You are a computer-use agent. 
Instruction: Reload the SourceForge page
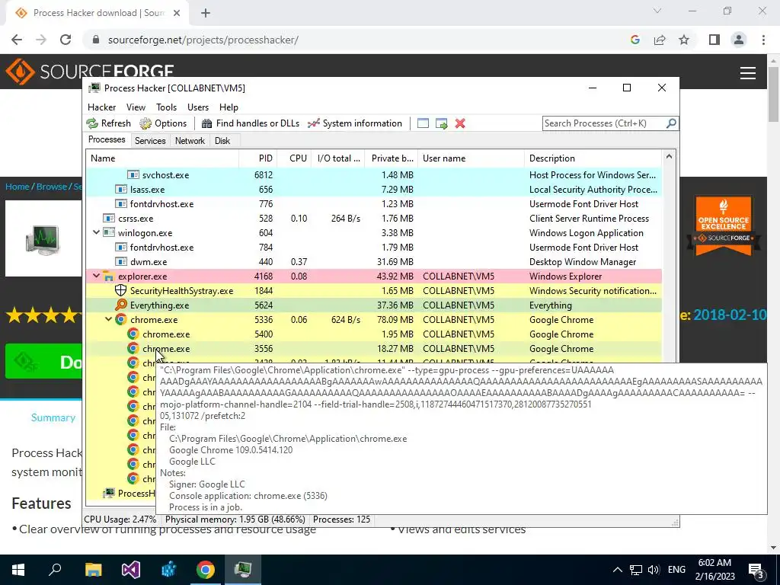tap(66, 40)
